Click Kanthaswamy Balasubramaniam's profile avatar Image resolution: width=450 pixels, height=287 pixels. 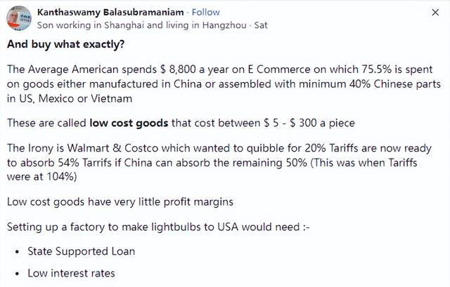[20, 17]
